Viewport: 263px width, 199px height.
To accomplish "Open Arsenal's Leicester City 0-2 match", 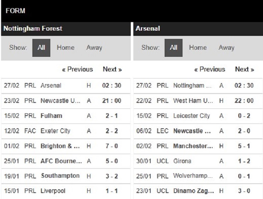I will pyautogui.click(x=198, y=116).
